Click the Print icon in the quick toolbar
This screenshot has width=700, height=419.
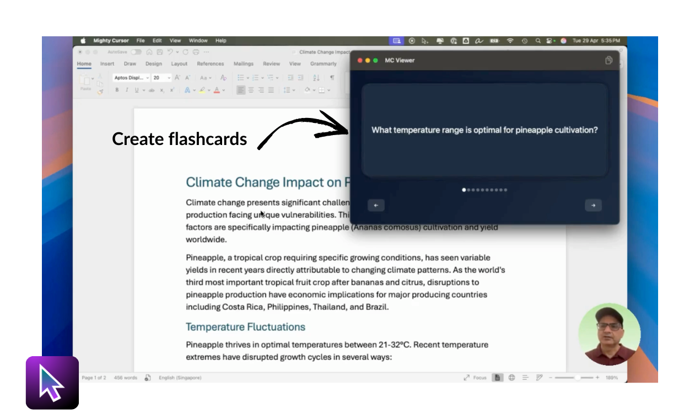(x=196, y=52)
